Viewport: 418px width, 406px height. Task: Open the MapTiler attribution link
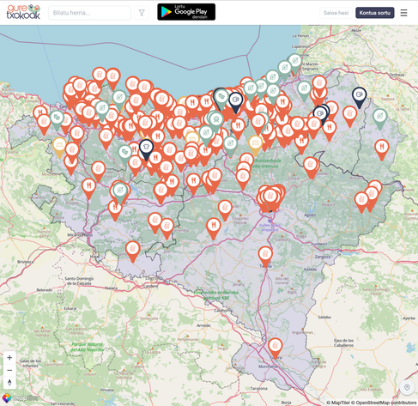[340, 403]
